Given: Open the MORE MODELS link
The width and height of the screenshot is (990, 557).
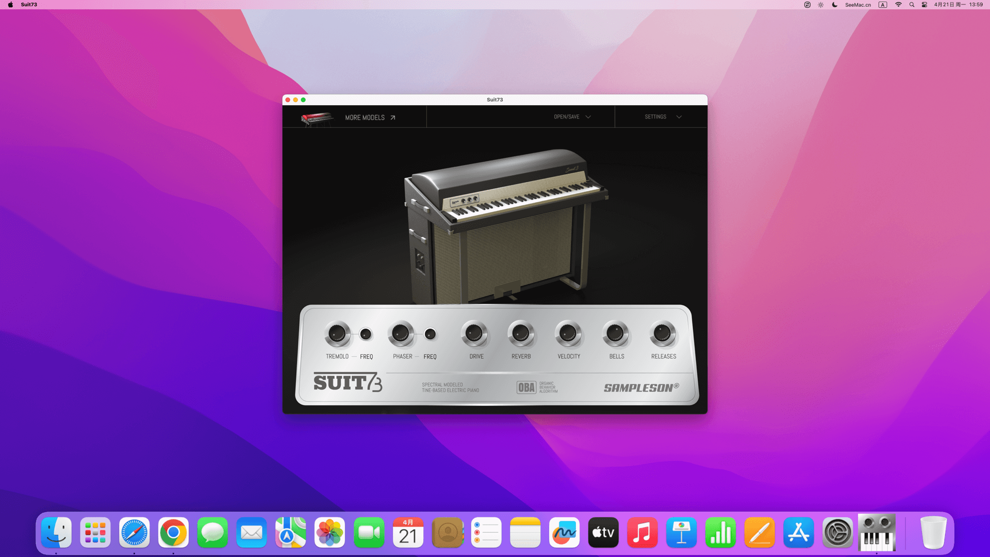Looking at the screenshot, I should (365, 118).
